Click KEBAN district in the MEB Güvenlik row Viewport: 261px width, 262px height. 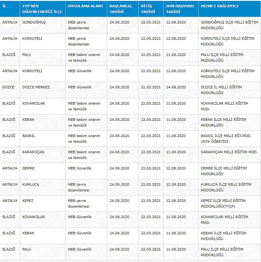tap(43, 236)
